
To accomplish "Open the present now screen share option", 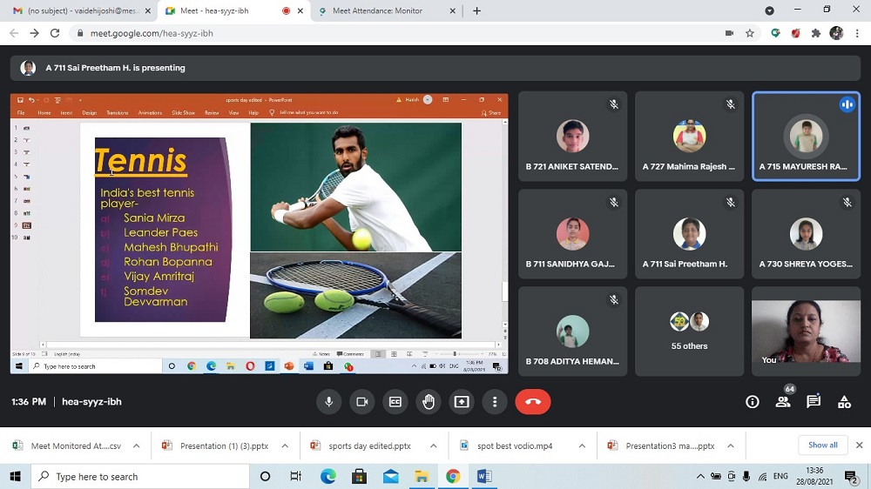I will click(462, 402).
